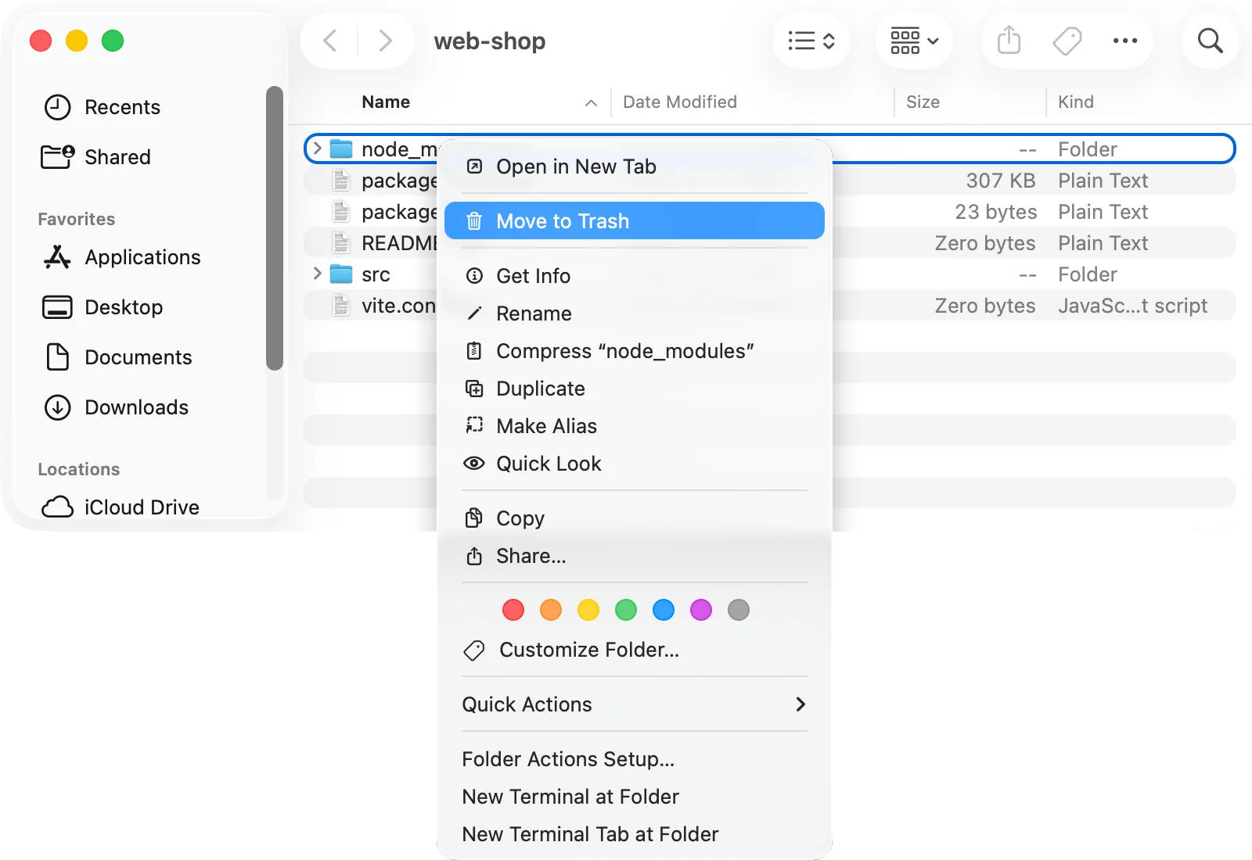This screenshot has width=1252, height=860.
Task: Open Recents in the sidebar
Action: (102, 107)
